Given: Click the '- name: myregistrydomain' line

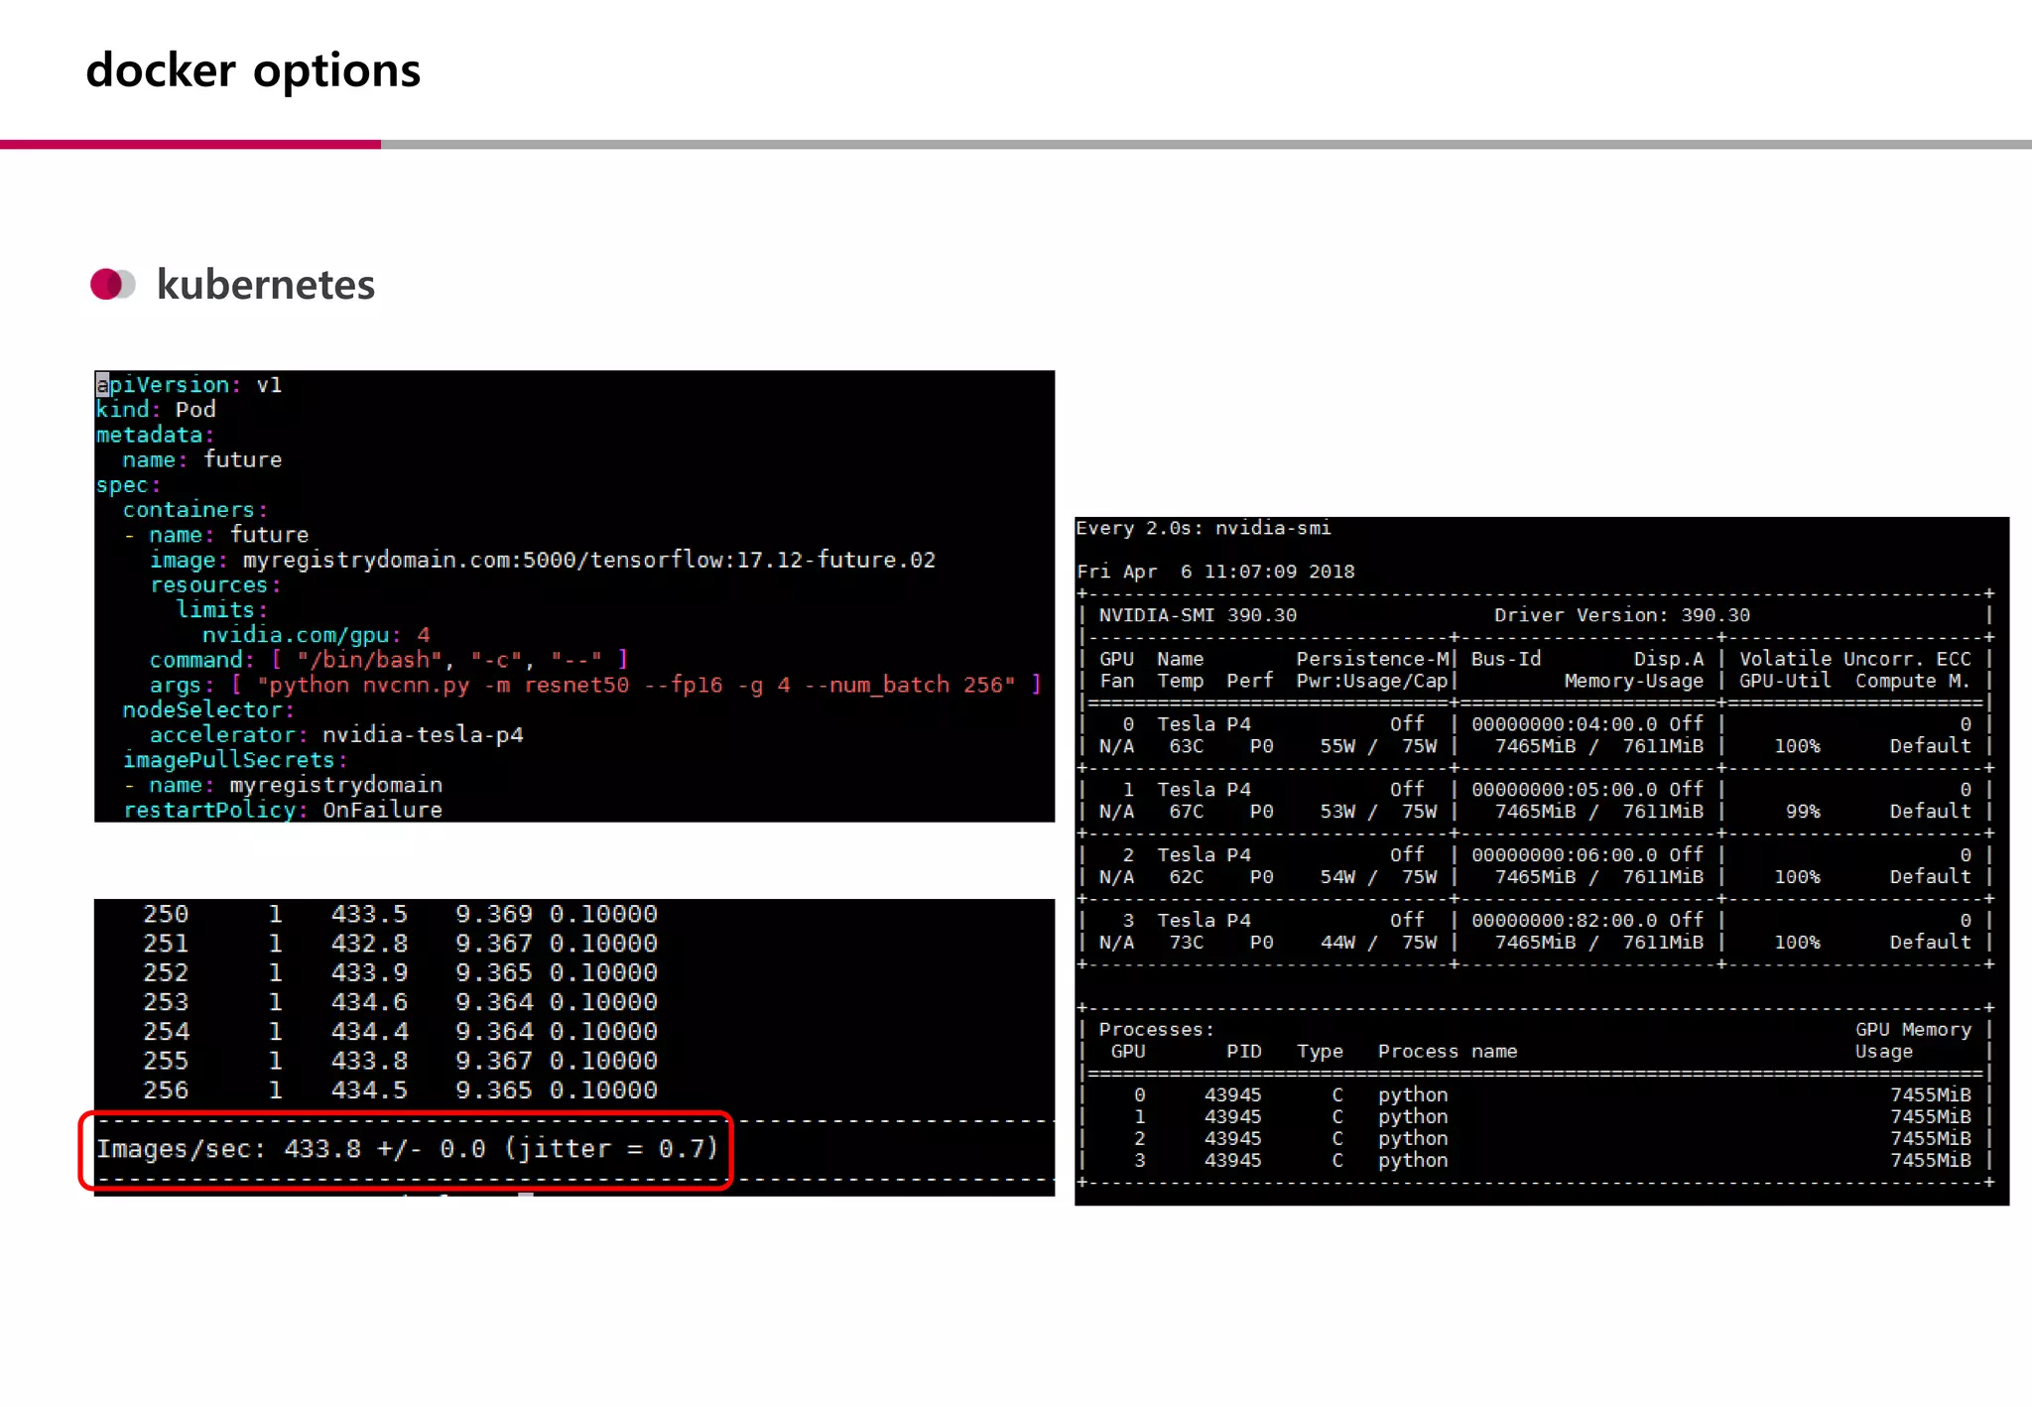Looking at the screenshot, I should pos(283,785).
